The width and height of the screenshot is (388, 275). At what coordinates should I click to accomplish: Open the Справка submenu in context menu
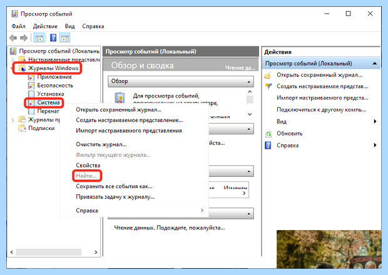point(134,211)
